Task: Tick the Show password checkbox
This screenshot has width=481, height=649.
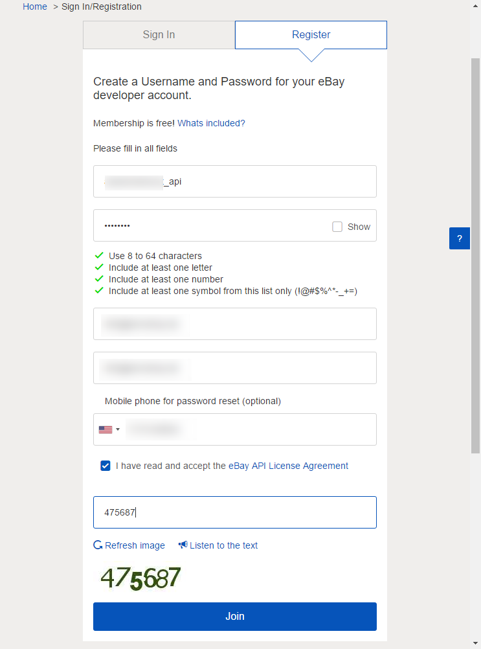Action: [337, 227]
